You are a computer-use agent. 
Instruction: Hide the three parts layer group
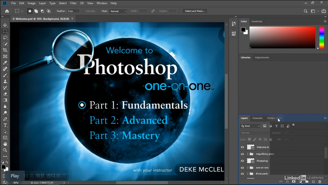(243, 174)
